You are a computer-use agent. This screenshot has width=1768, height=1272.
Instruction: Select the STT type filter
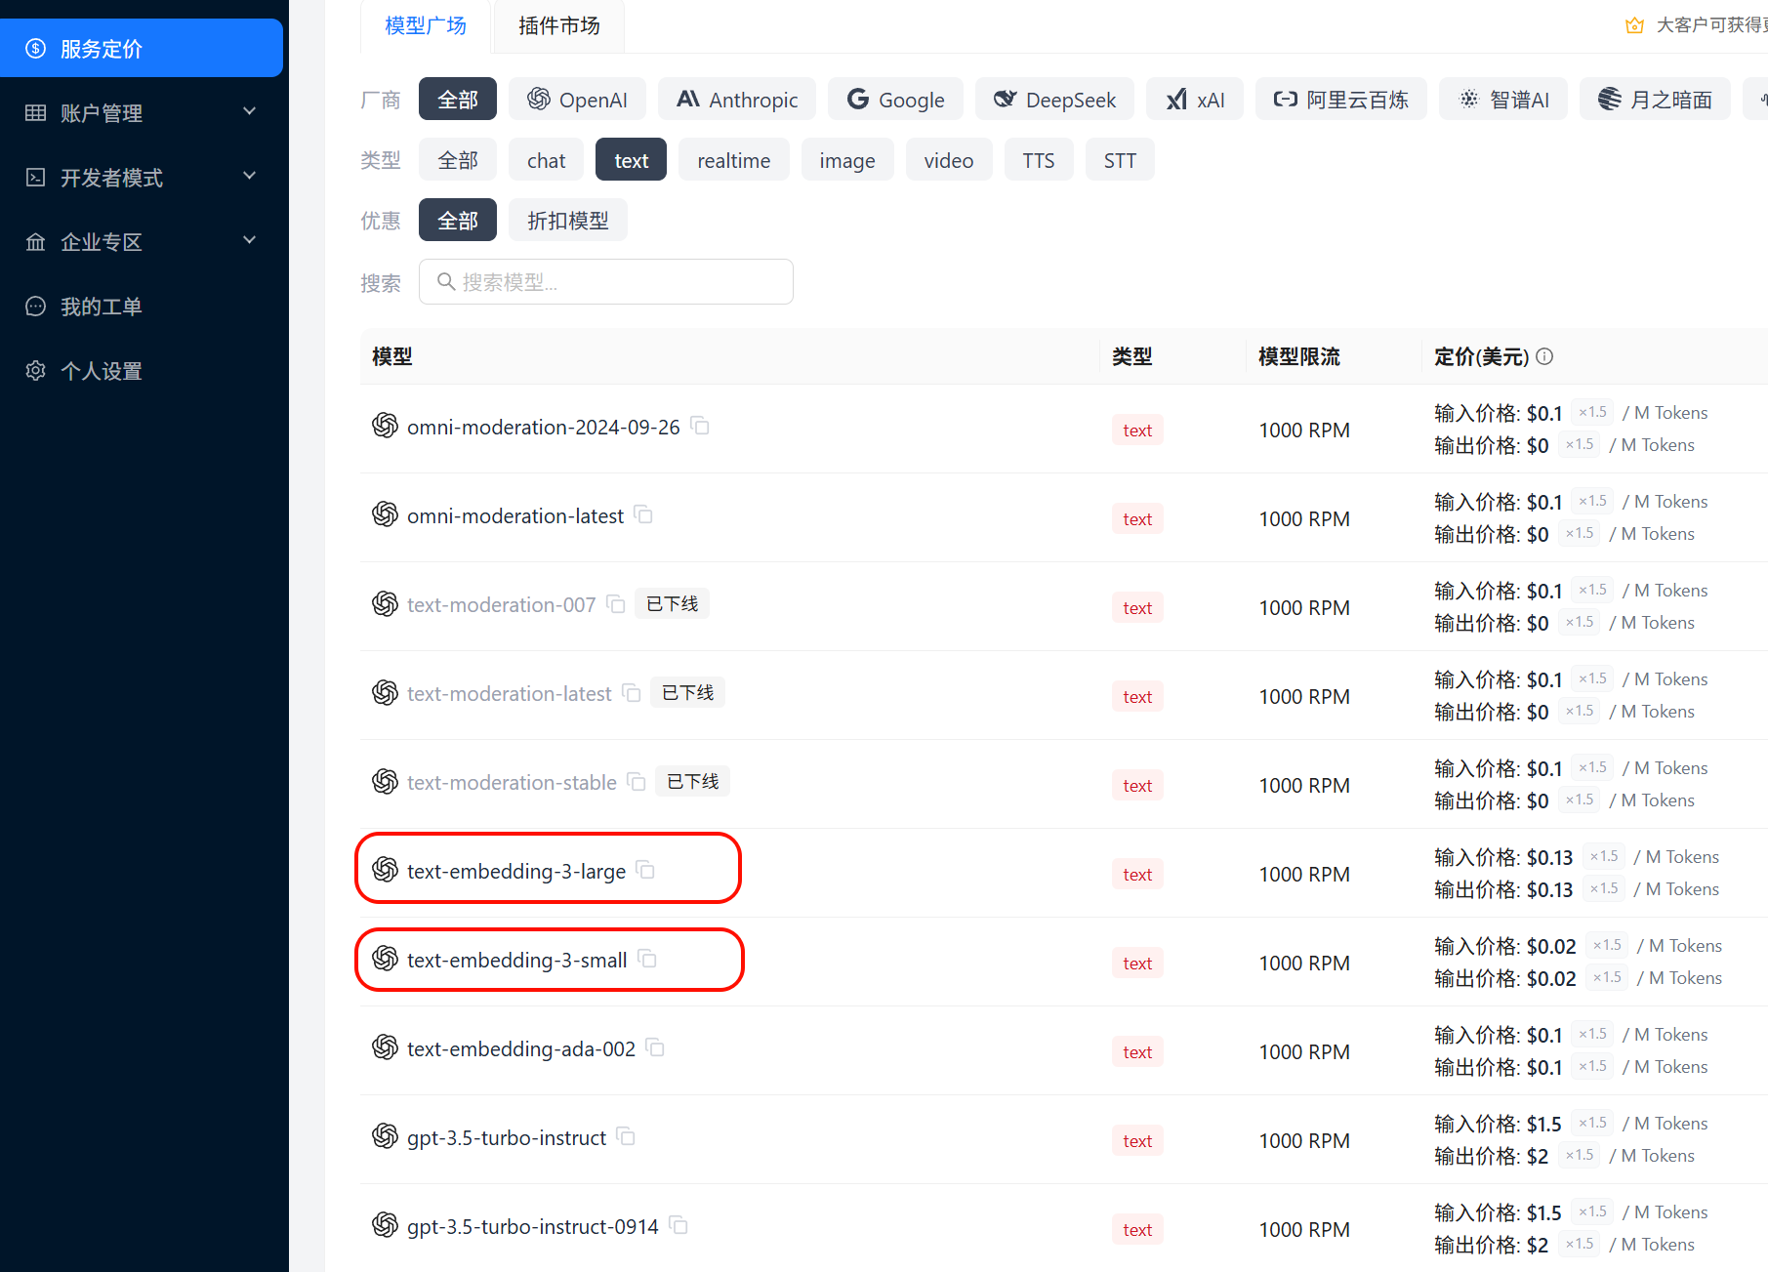(x=1119, y=159)
